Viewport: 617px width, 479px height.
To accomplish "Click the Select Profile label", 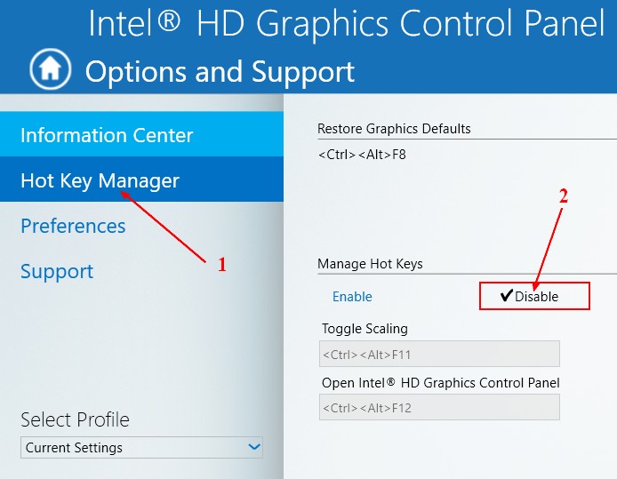I will tap(75, 419).
